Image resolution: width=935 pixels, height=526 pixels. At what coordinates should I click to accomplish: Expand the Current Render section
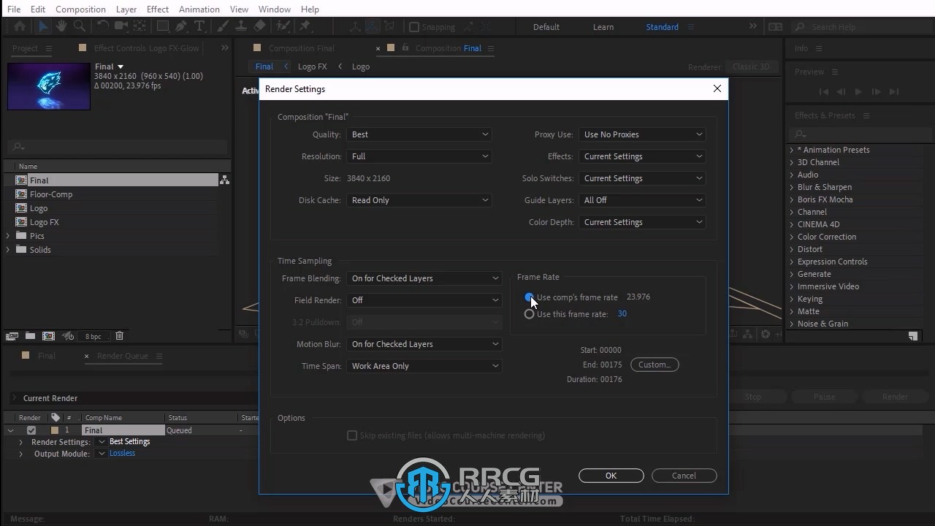(x=14, y=398)
